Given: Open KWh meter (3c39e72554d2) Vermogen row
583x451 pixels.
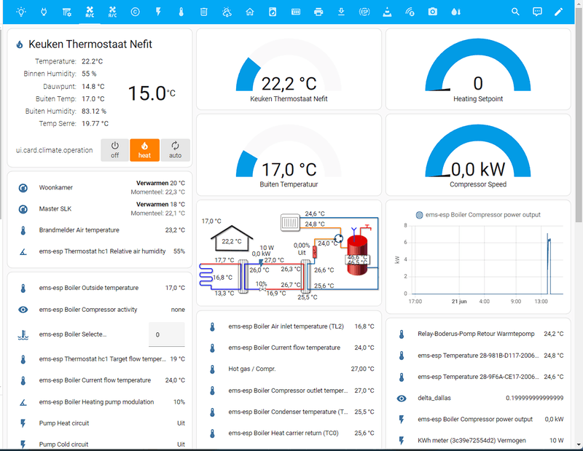Looking at the screenshot, I should tap(480, 441).
